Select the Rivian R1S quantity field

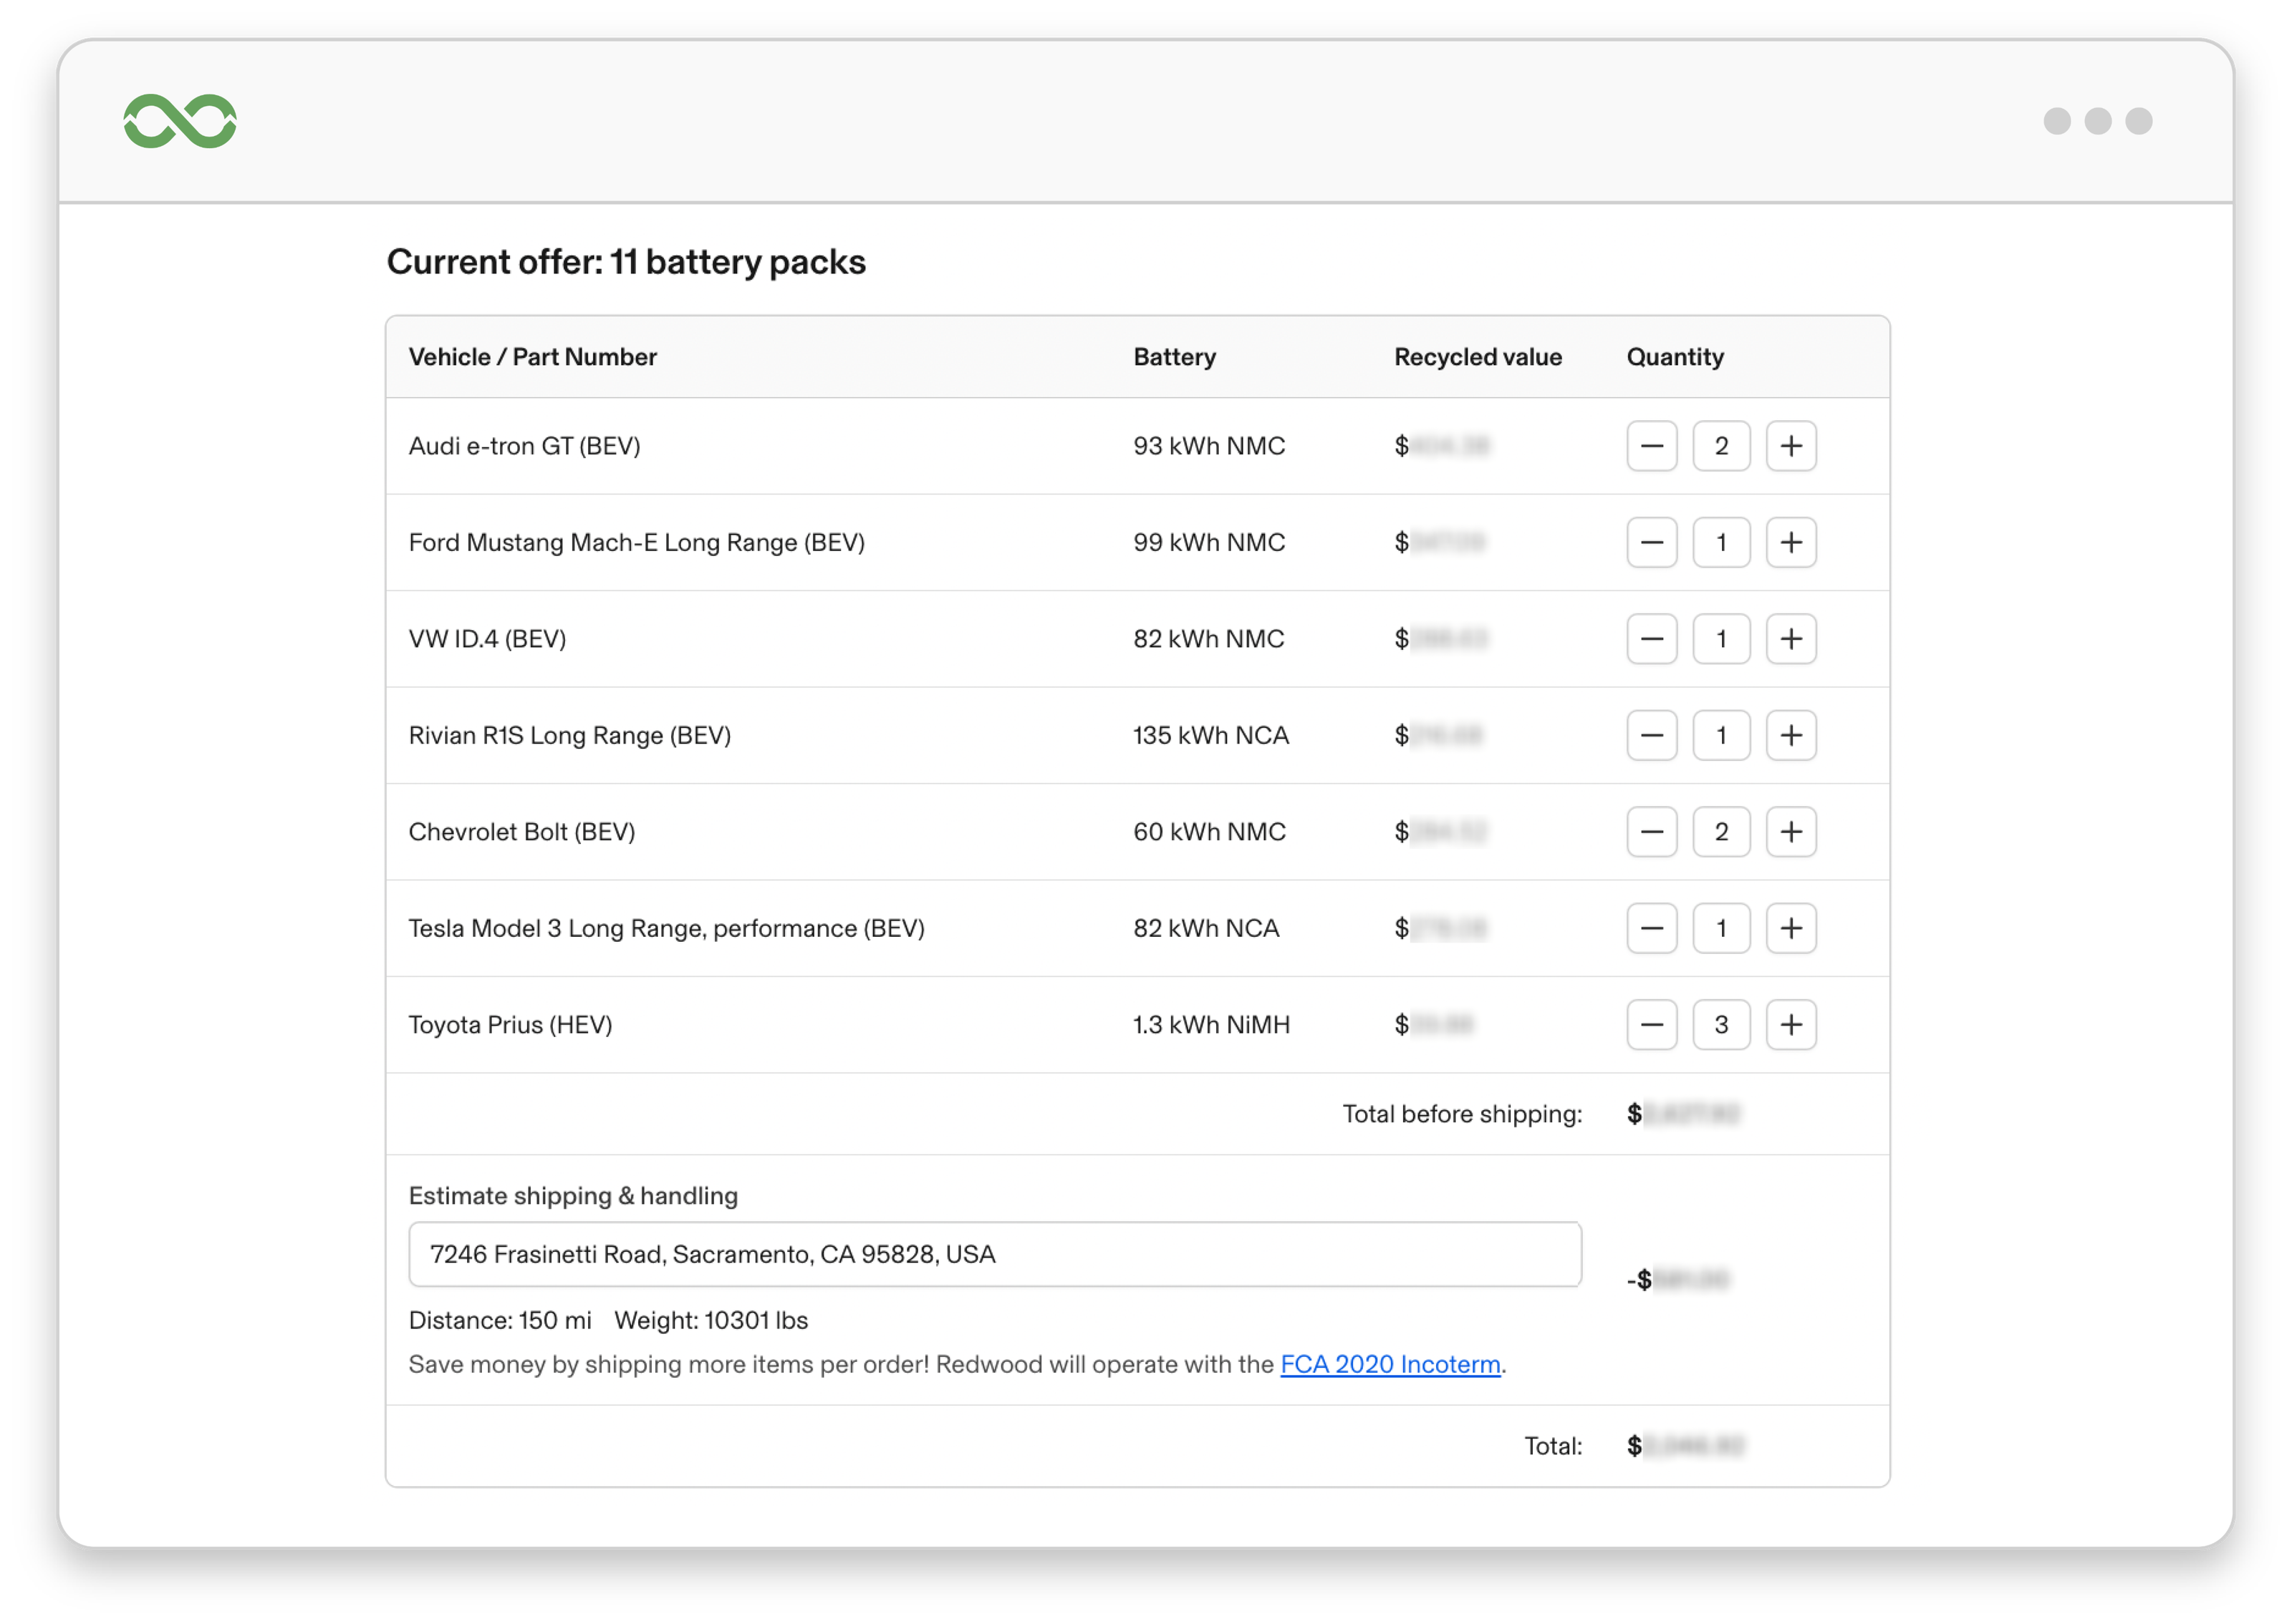click(x=1720, y=735)
